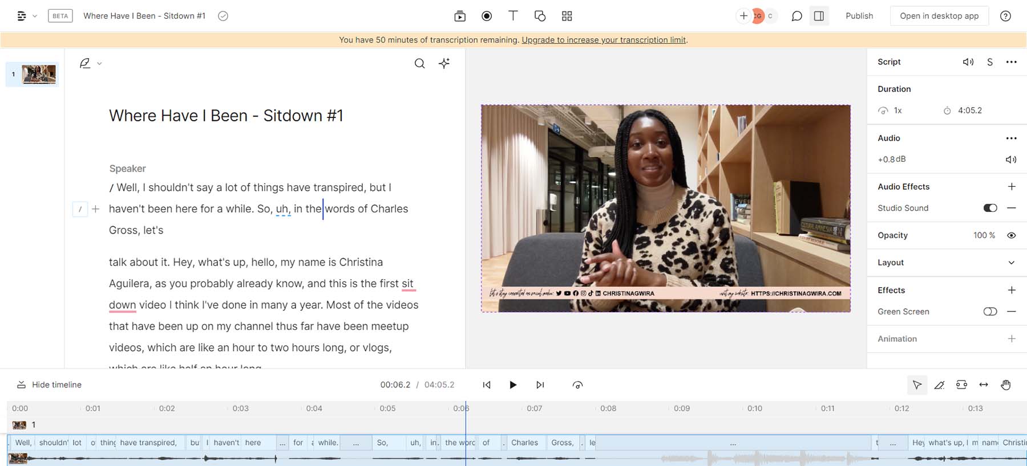Select the range tool in timeline
The image size is (1027, 466).
(961, 385)
